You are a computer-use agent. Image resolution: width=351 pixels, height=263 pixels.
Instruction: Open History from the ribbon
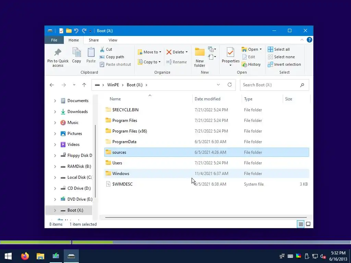pos(251,64)
